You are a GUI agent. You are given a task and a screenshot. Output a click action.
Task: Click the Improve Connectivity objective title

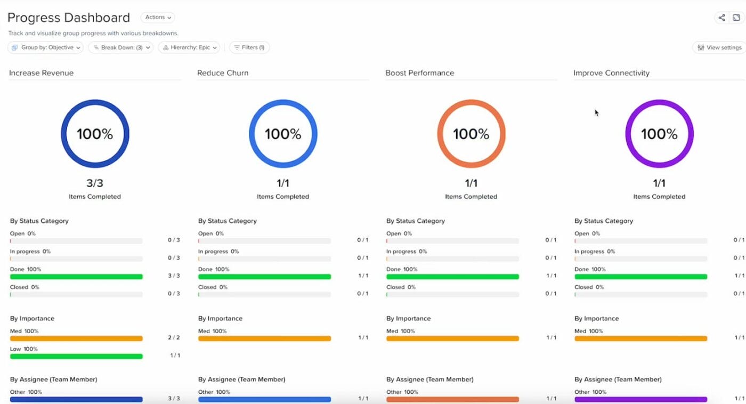(x=611, y=73)
